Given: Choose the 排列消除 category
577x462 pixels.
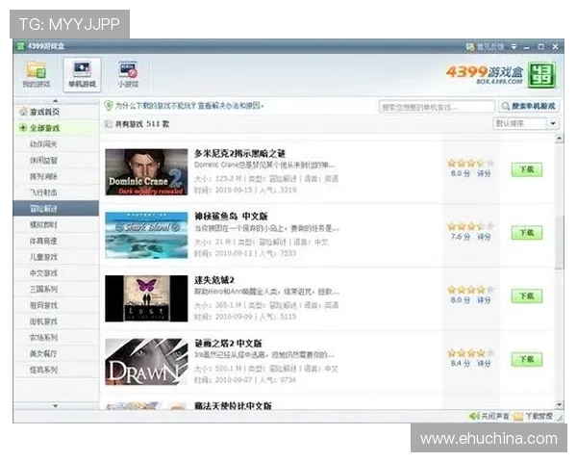Looking at the screenshot, I should pyautogui.click(x=56, y=176).
